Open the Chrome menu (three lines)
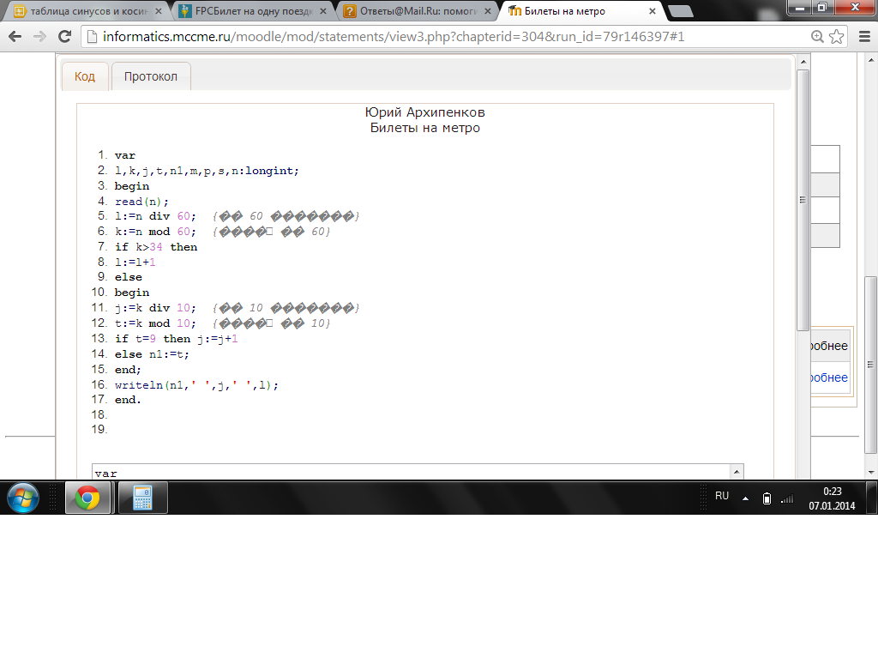The image size is (878, 652). click(x=862, y=37)
